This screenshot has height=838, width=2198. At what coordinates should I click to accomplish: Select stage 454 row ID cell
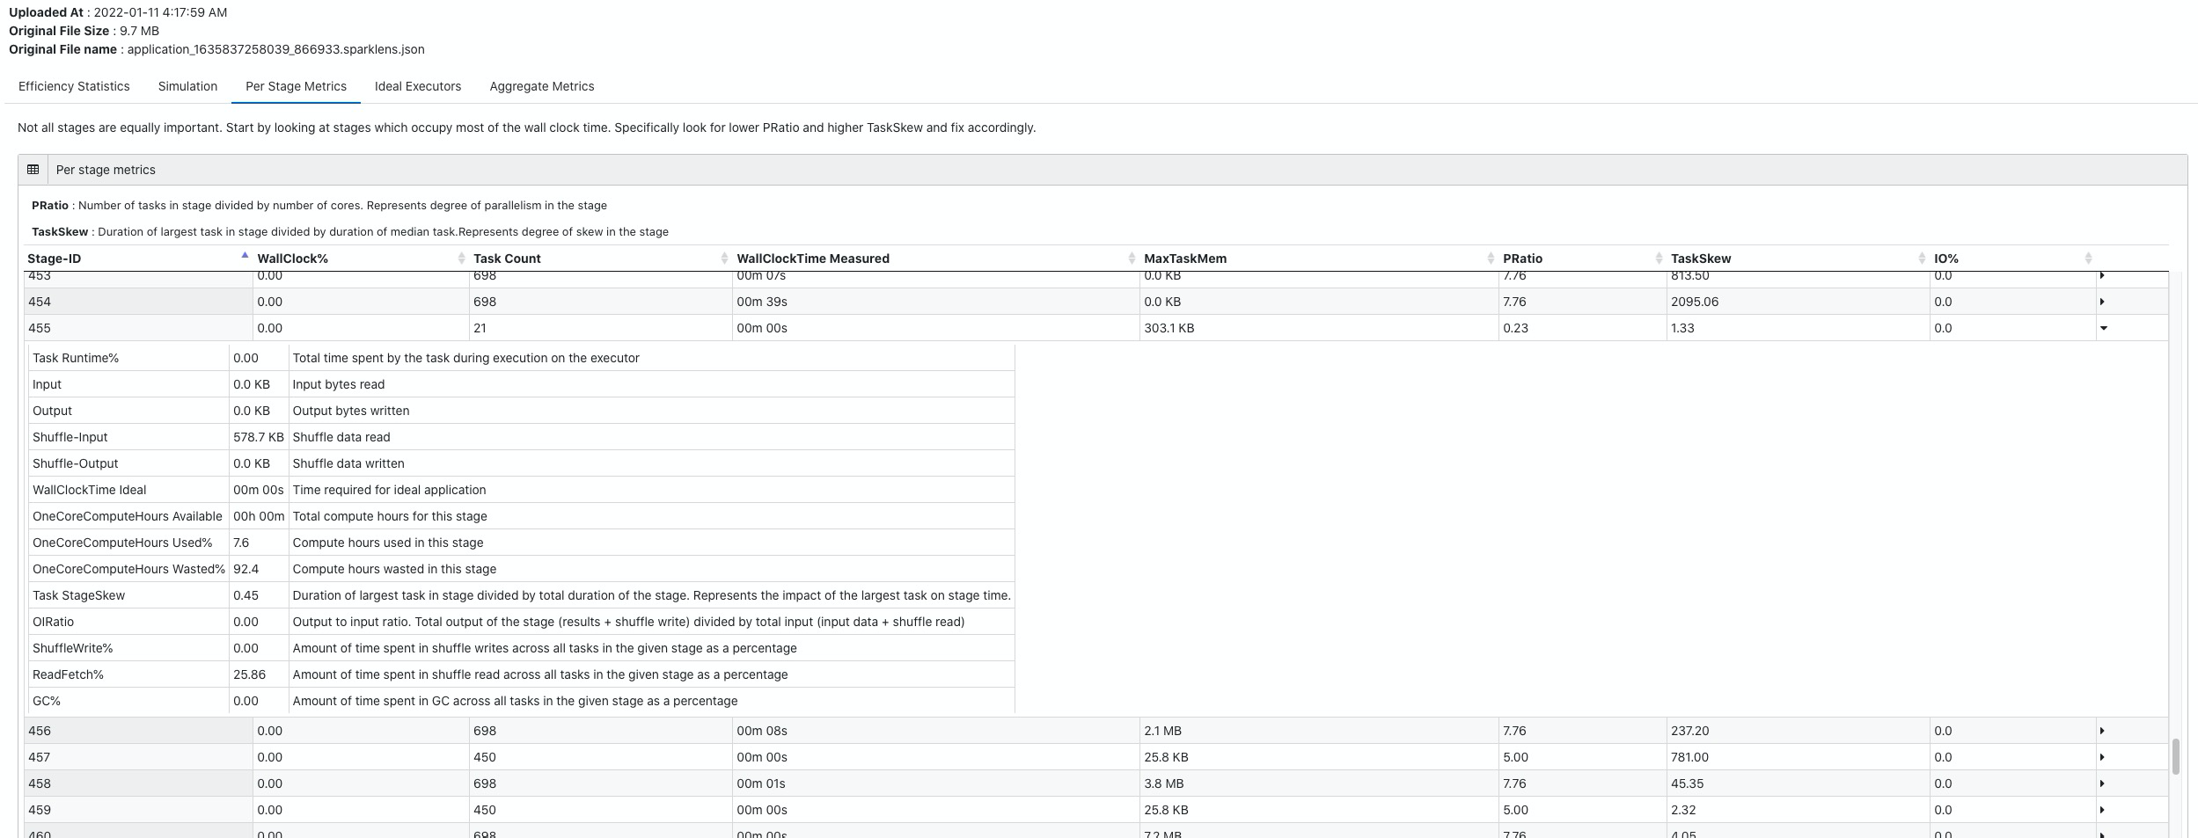point(138,302)
